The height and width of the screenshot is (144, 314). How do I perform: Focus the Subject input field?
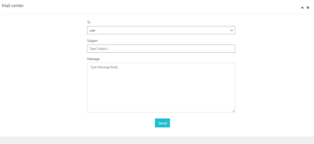[x=161, y=49]
